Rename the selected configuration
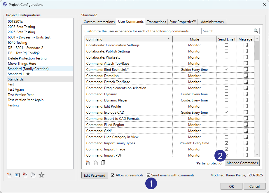 [17, 175]
